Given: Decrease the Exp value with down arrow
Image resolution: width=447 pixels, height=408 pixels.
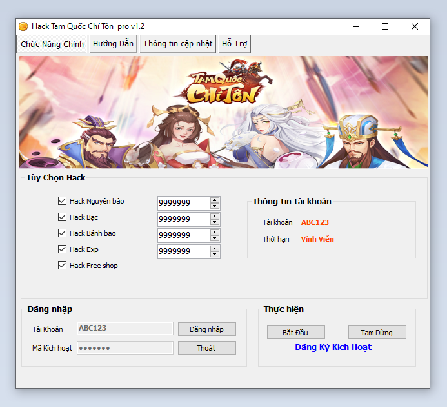Looking at the screenshot, I should click(215, 255).
